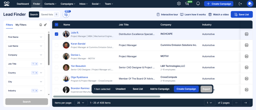Go to next page arrow
This screenshot has width=256, height=110.
(245, 103)
